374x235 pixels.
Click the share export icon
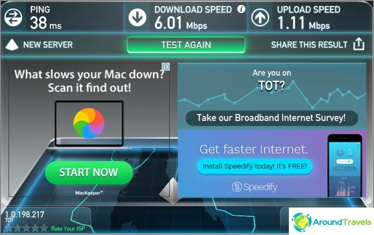[359, 44]
